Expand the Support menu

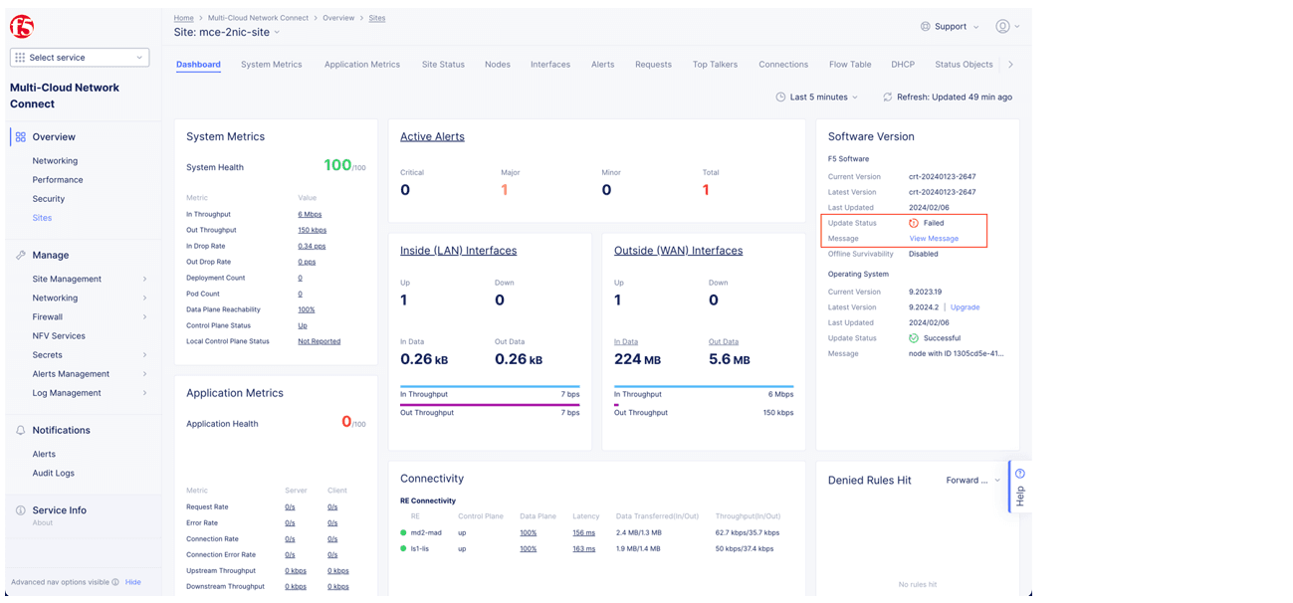click(950, 27)
